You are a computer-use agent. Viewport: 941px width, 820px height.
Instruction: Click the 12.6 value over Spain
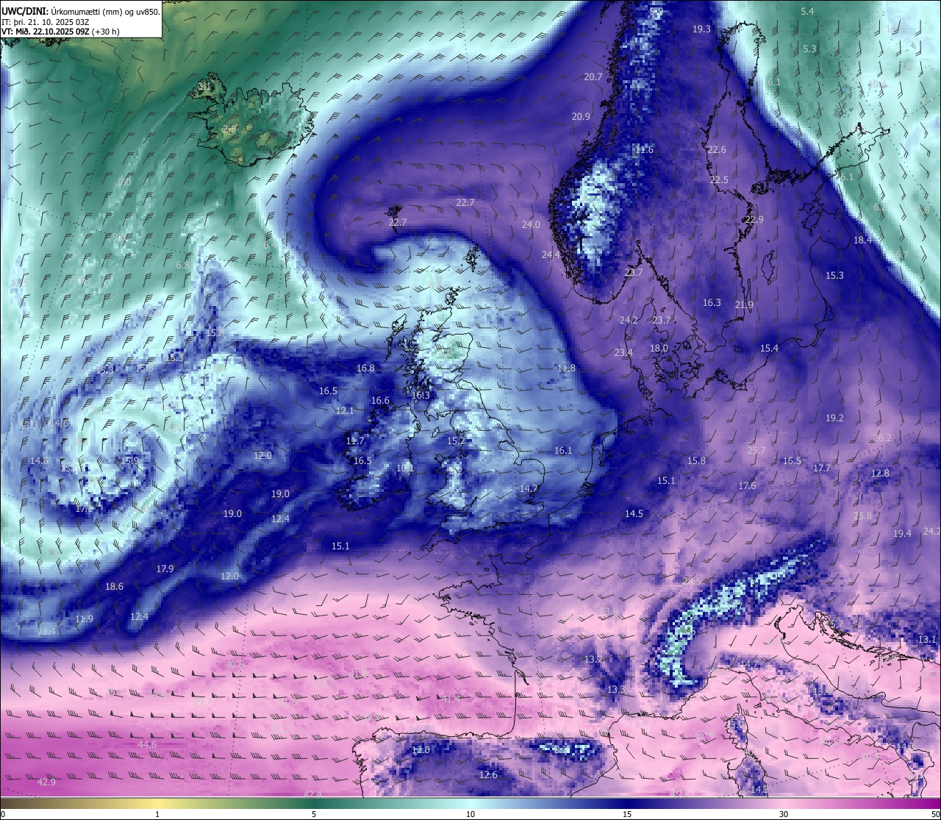(488, 774)
